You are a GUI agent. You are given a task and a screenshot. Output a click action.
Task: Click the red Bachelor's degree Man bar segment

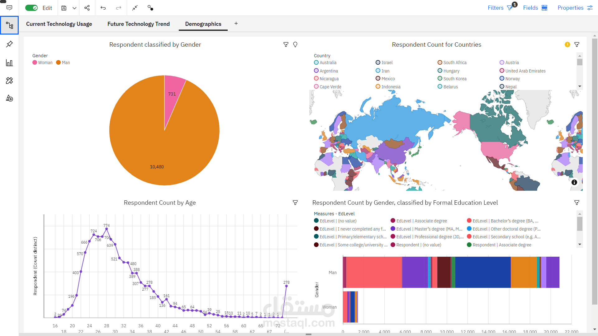click(x=374, y=272)
